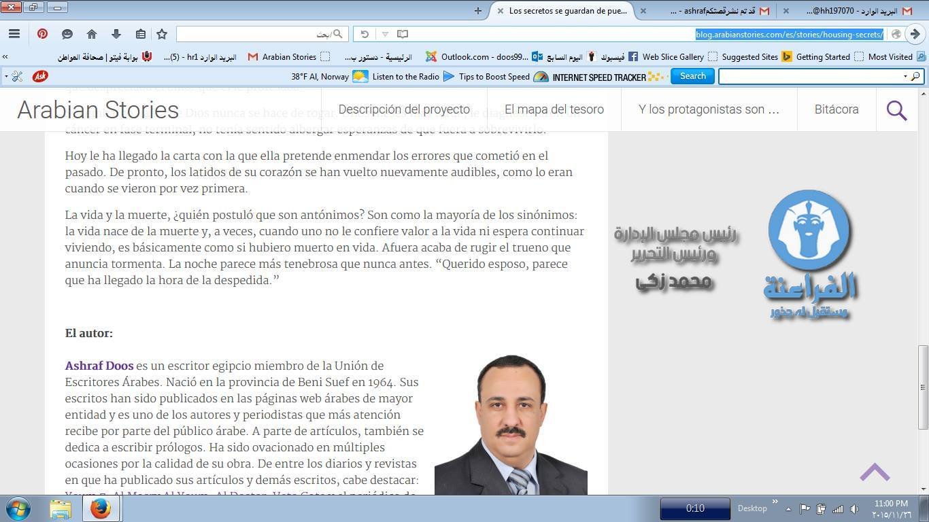Open 'El mapa del tesoro' menu item
The image size is (929, 522).
click(554, 109)
